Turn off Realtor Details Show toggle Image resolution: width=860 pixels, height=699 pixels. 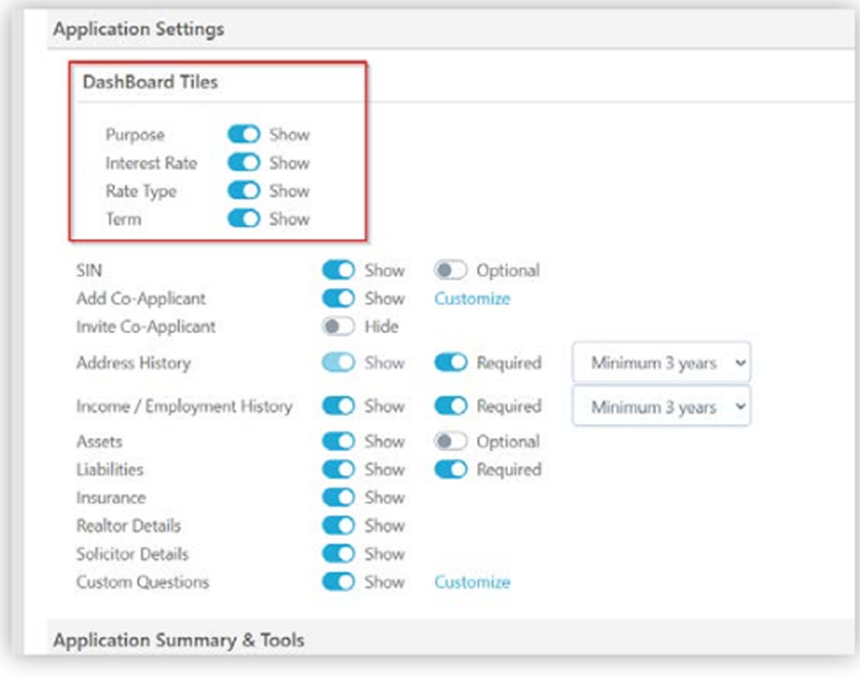click(338, 526)
